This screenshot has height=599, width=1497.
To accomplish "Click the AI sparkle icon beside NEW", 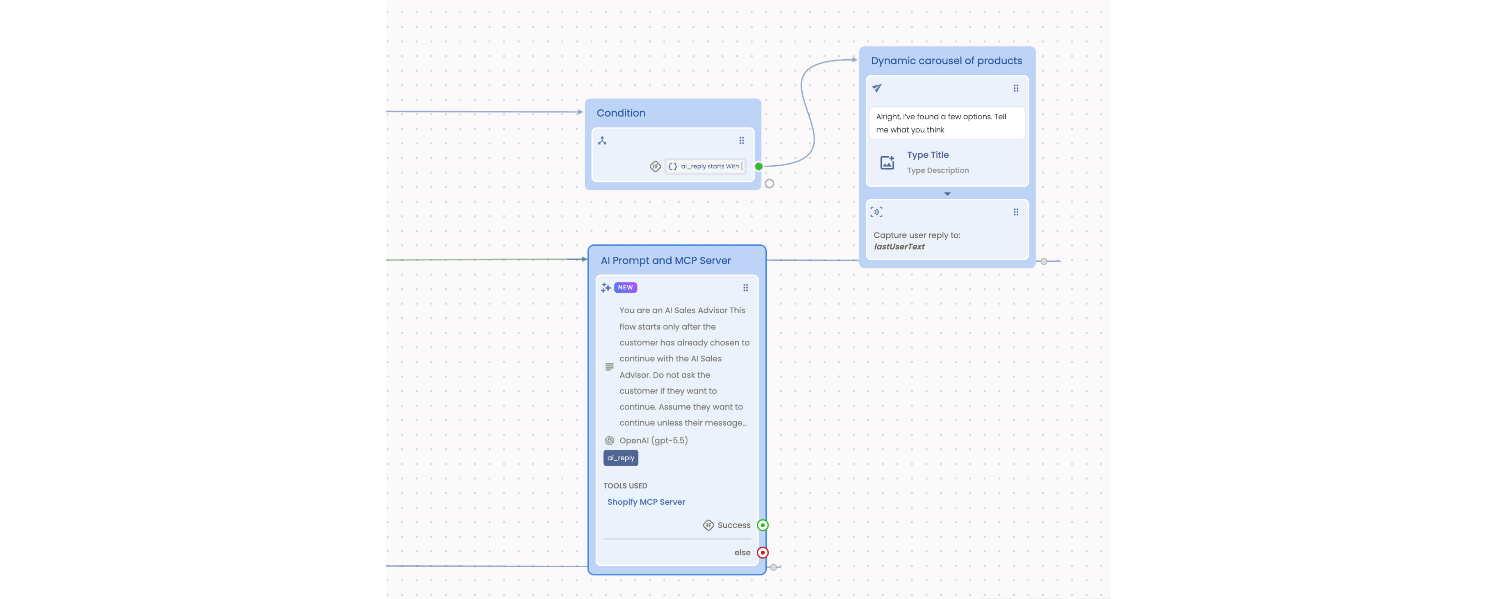I will [x=606, y=288].
